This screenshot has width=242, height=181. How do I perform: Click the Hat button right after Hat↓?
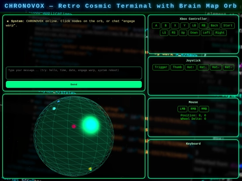(216, 67)
